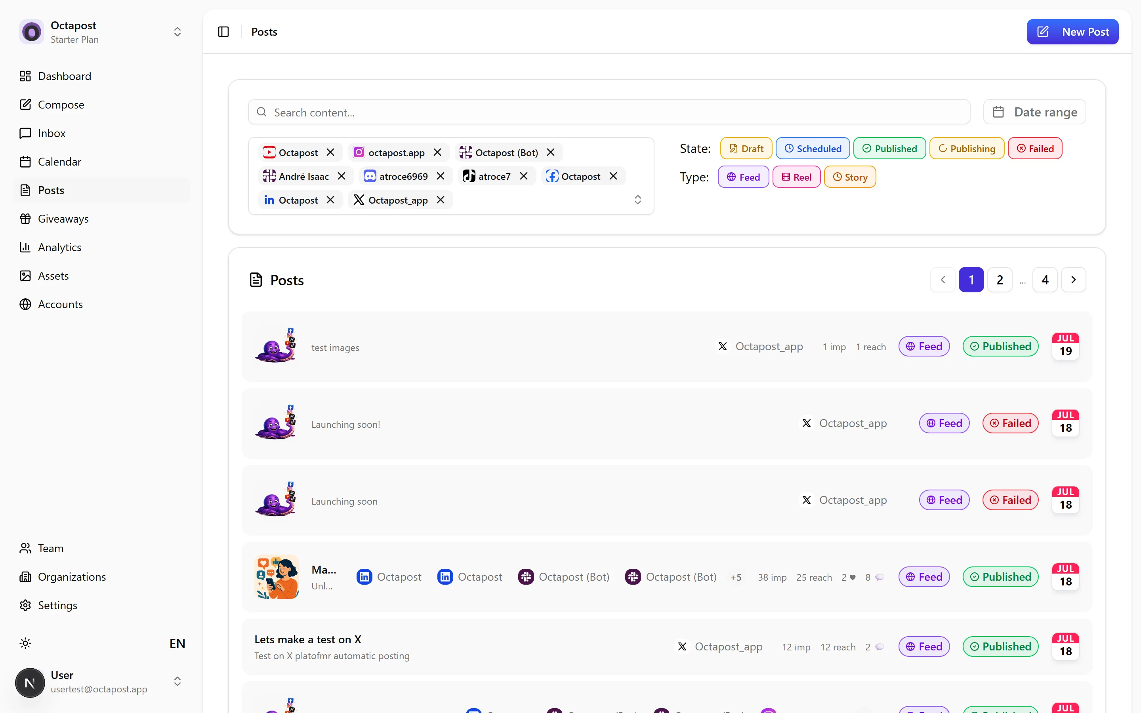Click comment icon in 'Lets make a test on X' row
The image size is (1141, 713).
(880, 647)
